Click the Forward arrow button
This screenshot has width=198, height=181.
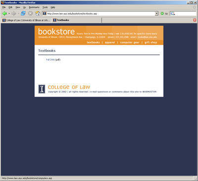[x=14, y=13]
